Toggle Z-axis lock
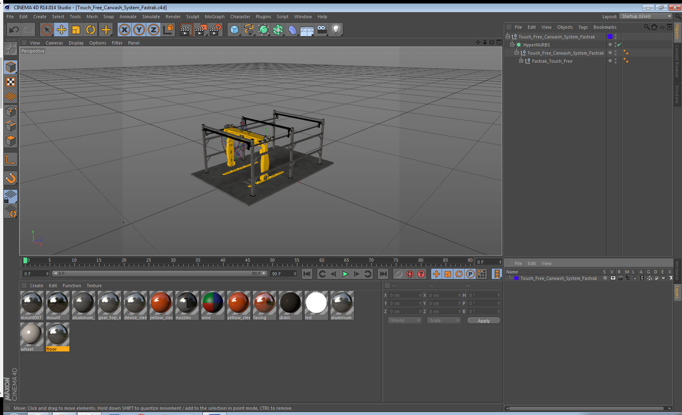The width and height of the screenshot is (682, 415). 154,30
